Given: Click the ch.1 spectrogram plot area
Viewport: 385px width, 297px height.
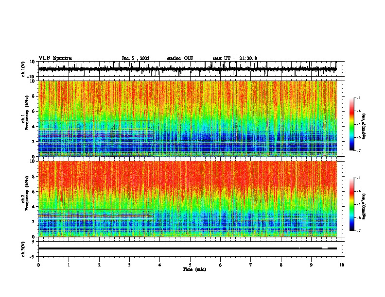Looking at the screenshot, I should click(188, 118).
